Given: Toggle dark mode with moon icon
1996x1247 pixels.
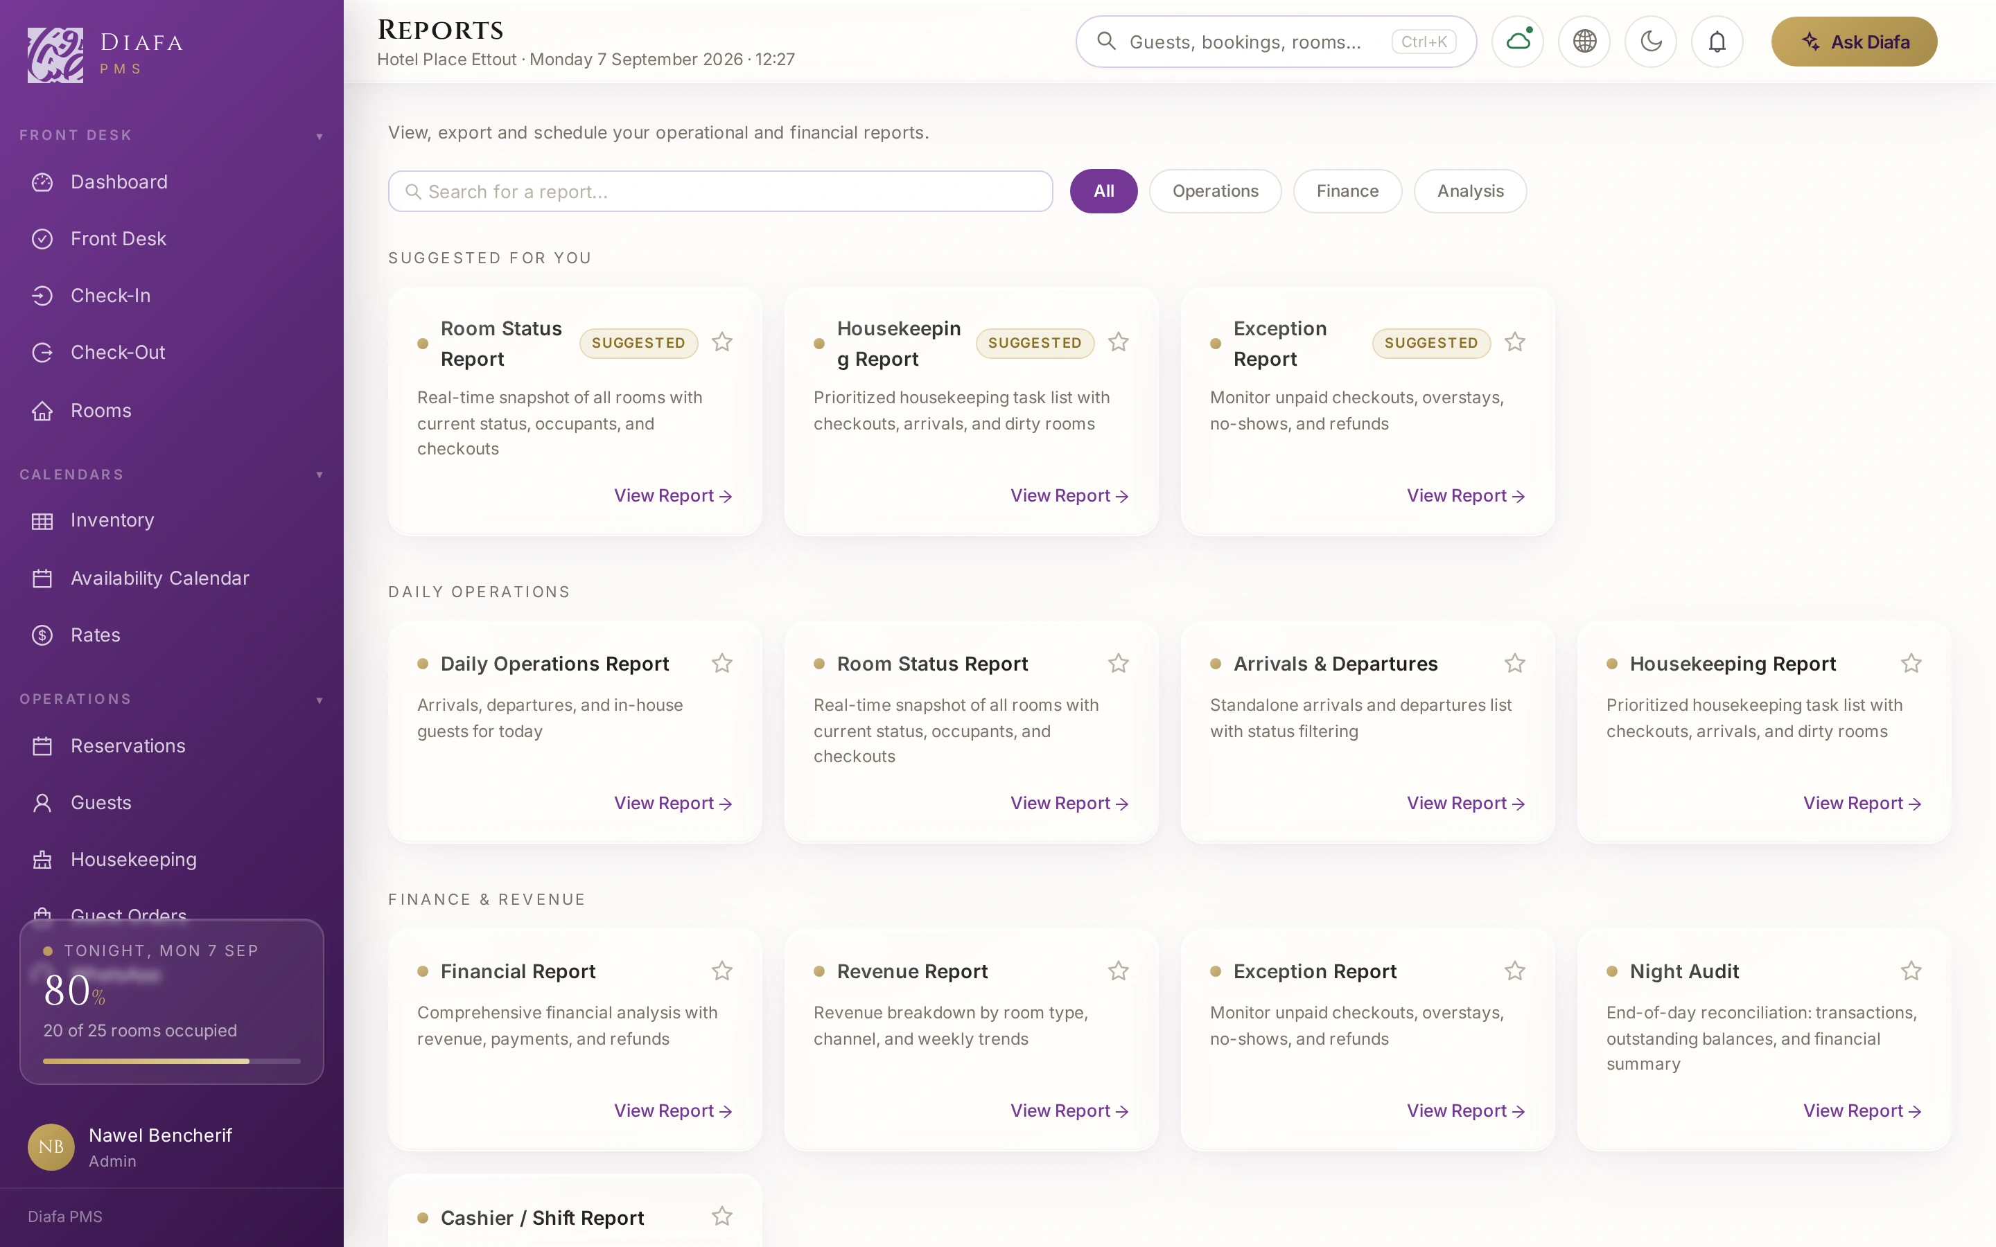Looking at the screenshot, I should point(1652,42).
